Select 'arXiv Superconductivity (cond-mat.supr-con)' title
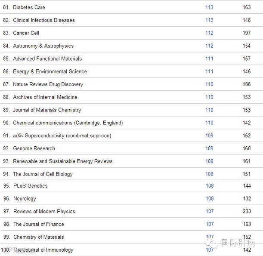The height and width of the screenshot is (256, 263). (62, 136)
